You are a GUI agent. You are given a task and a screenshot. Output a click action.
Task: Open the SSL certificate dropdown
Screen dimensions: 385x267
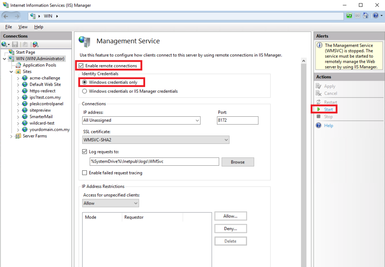click(226, 140)
